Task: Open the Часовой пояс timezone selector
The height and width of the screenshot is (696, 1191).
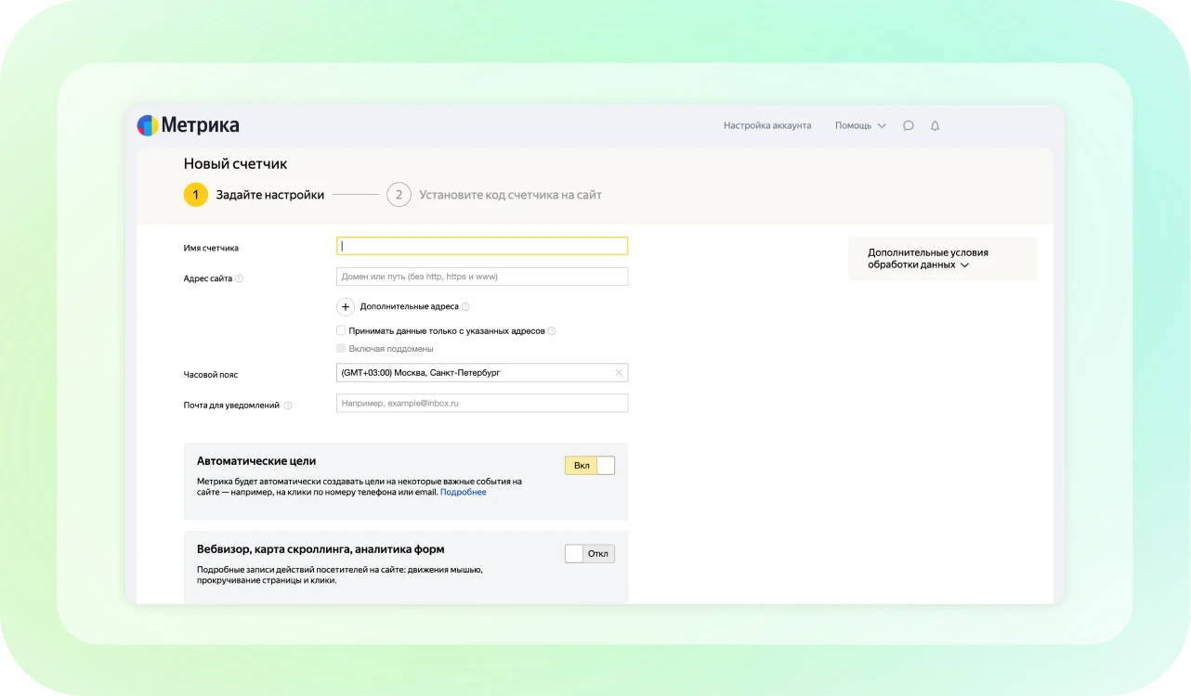Action: [474, 373]
